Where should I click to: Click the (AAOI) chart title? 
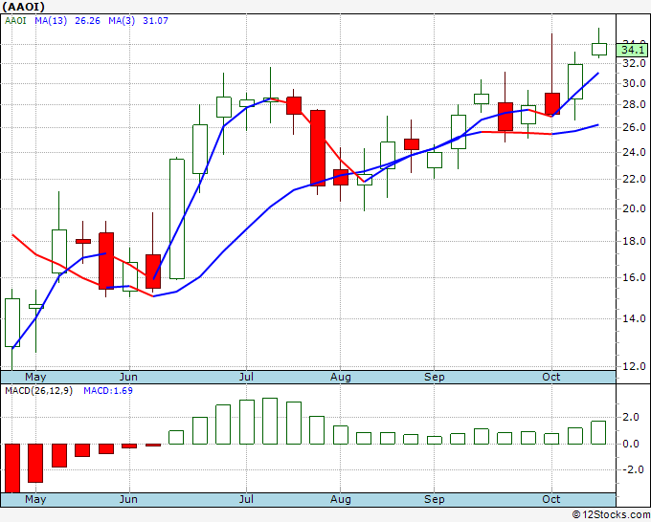(23, 7)
